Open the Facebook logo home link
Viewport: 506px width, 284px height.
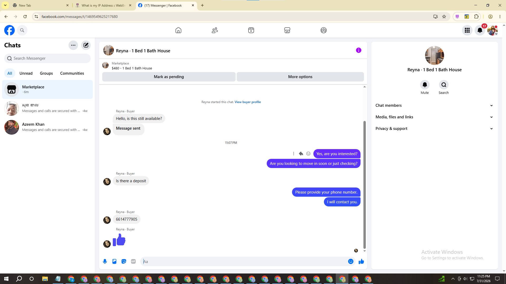[x=9, y=30]
